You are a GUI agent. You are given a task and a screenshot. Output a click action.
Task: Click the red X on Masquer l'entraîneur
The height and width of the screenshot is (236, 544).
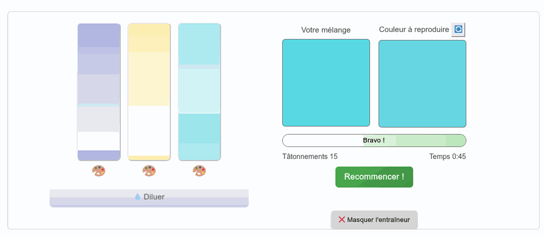point(342,220)
